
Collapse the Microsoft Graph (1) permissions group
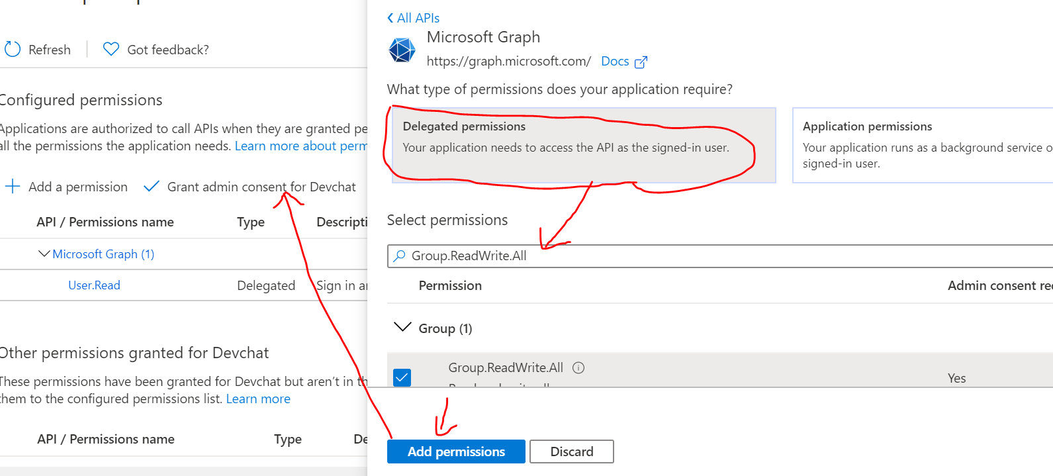[x=44, y=254]
